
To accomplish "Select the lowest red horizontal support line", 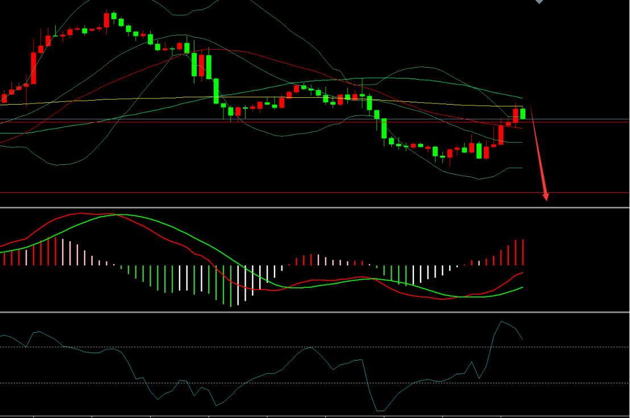I will click(314, 193).
